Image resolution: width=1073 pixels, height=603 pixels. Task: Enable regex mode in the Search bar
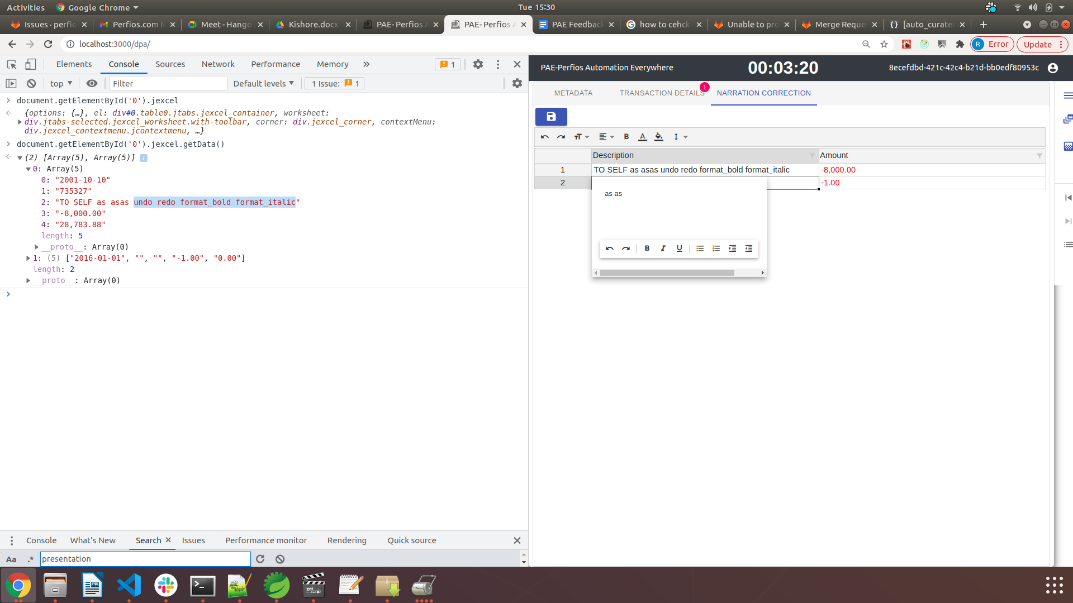(x=30, y=559)
